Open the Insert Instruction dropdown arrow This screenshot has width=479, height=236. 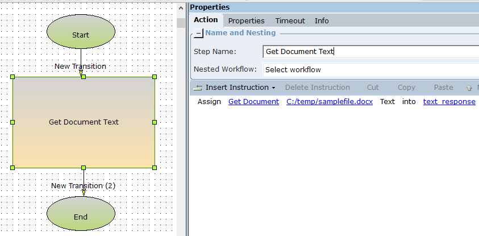click(x=273, y=88)
